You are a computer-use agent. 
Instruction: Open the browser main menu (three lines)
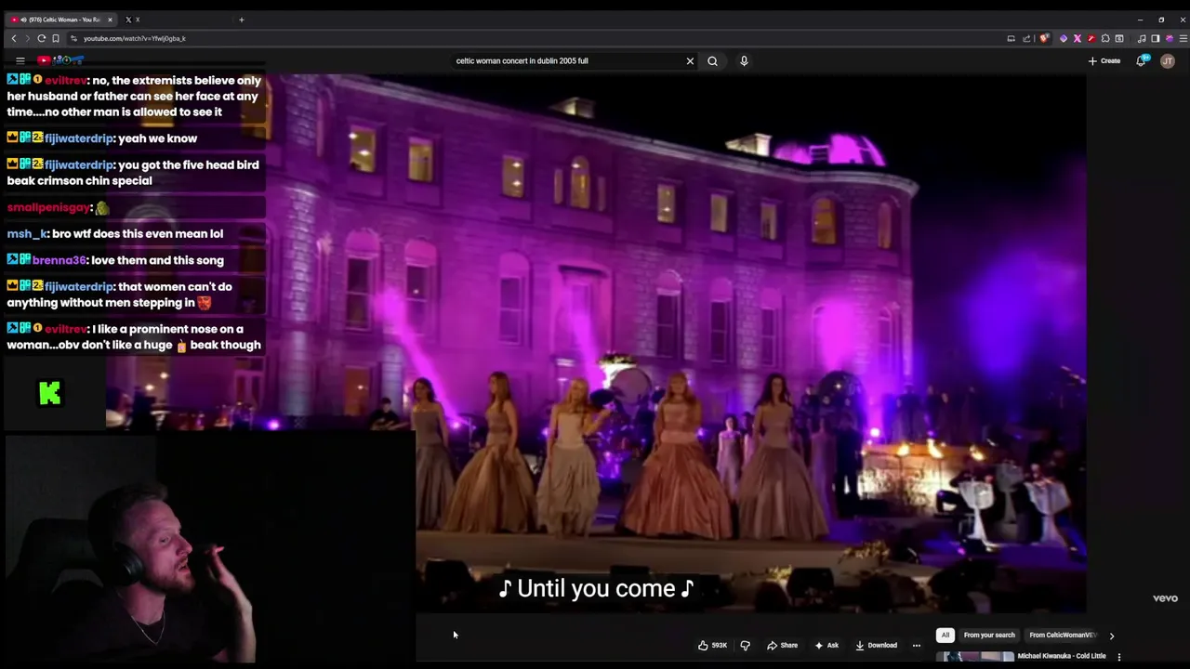pyautogui.click(x=1183, y=38)
